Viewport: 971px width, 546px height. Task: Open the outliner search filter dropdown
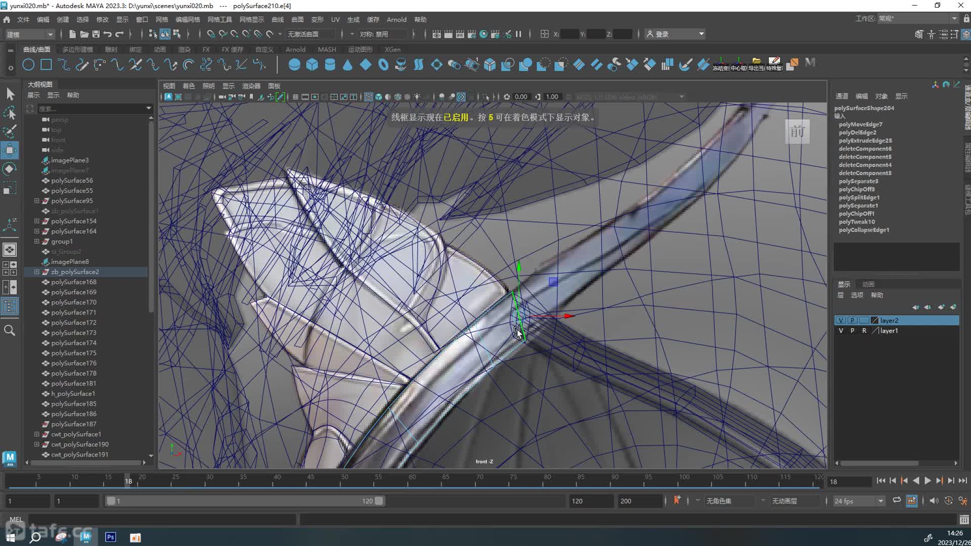pos(148,108)
